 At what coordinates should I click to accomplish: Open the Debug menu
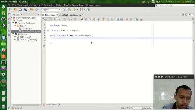[x=60, y=5]
